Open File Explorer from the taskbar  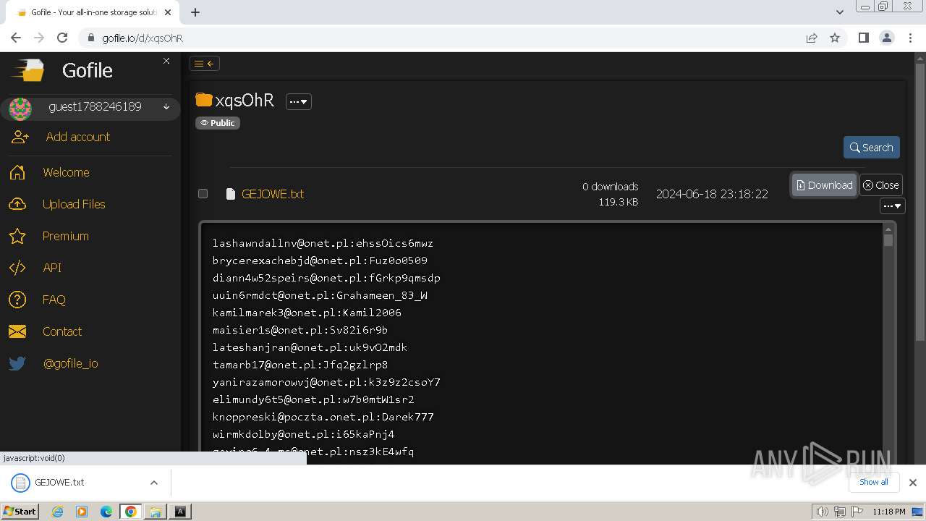tap(155, 512)
